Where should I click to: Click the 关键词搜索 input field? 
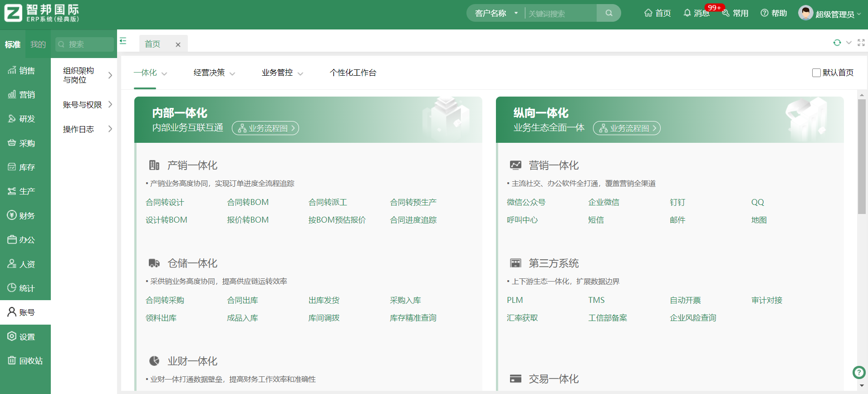pyautogui.click(x=561, y=14)
